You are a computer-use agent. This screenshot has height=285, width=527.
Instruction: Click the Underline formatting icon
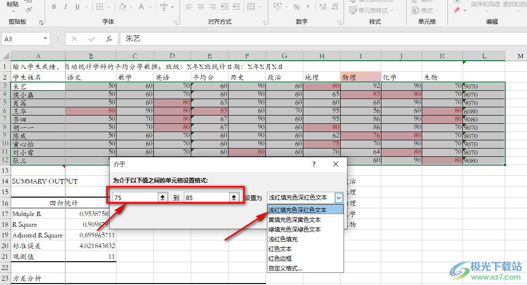tap(77, 7)
